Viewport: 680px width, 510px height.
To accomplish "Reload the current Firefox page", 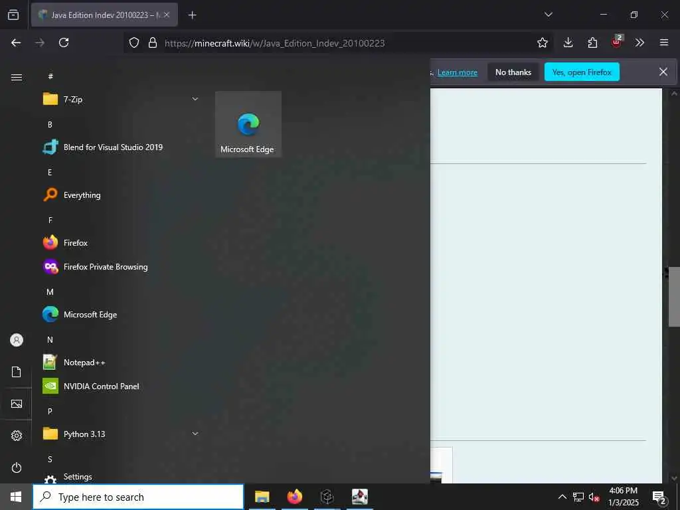I will pyautogui.click(x=64, y=42).
